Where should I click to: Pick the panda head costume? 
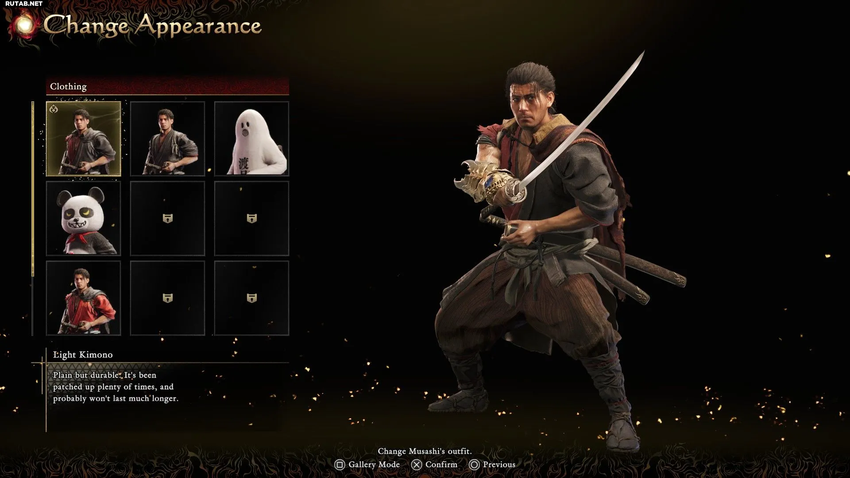click(x=83, y=218)
